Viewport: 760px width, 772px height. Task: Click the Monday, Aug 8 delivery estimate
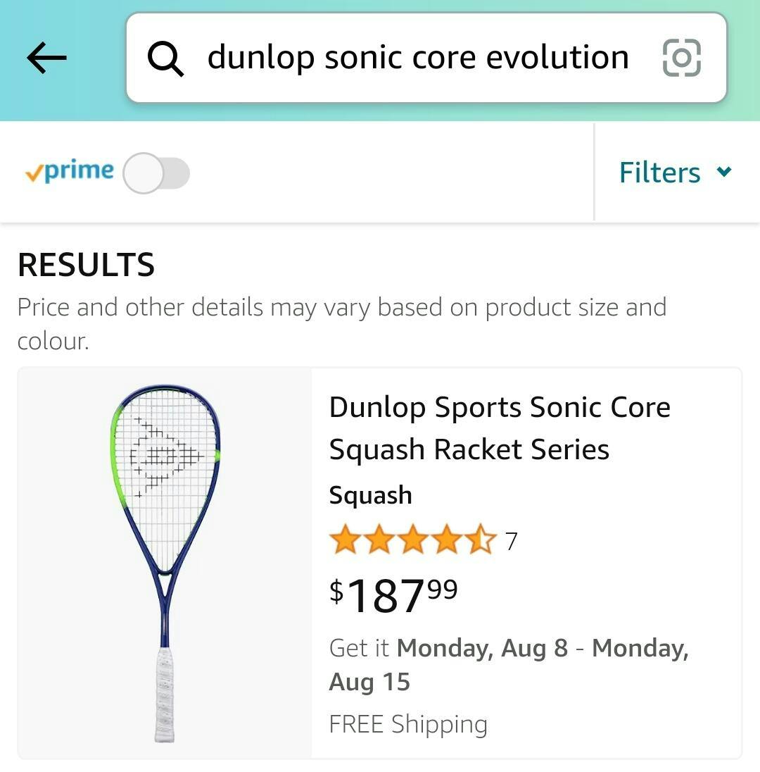point(481,648)
